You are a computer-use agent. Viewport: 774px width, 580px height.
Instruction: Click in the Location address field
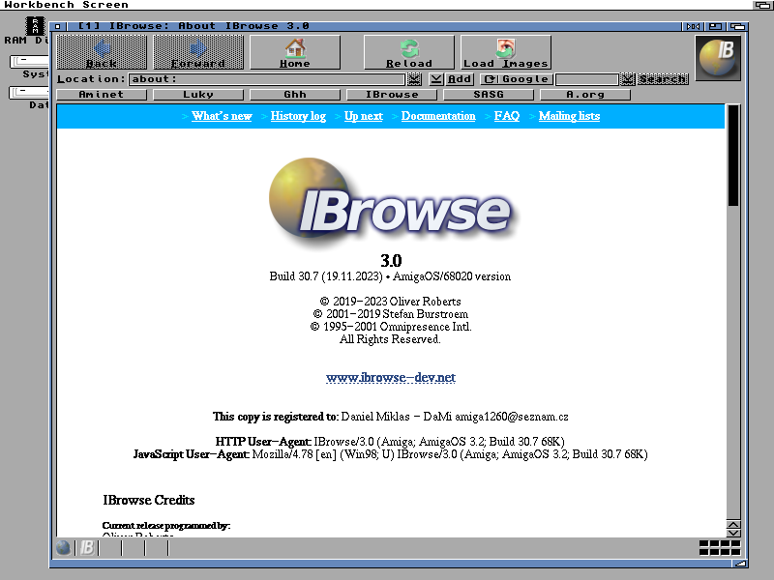click(x=266, y=79)
